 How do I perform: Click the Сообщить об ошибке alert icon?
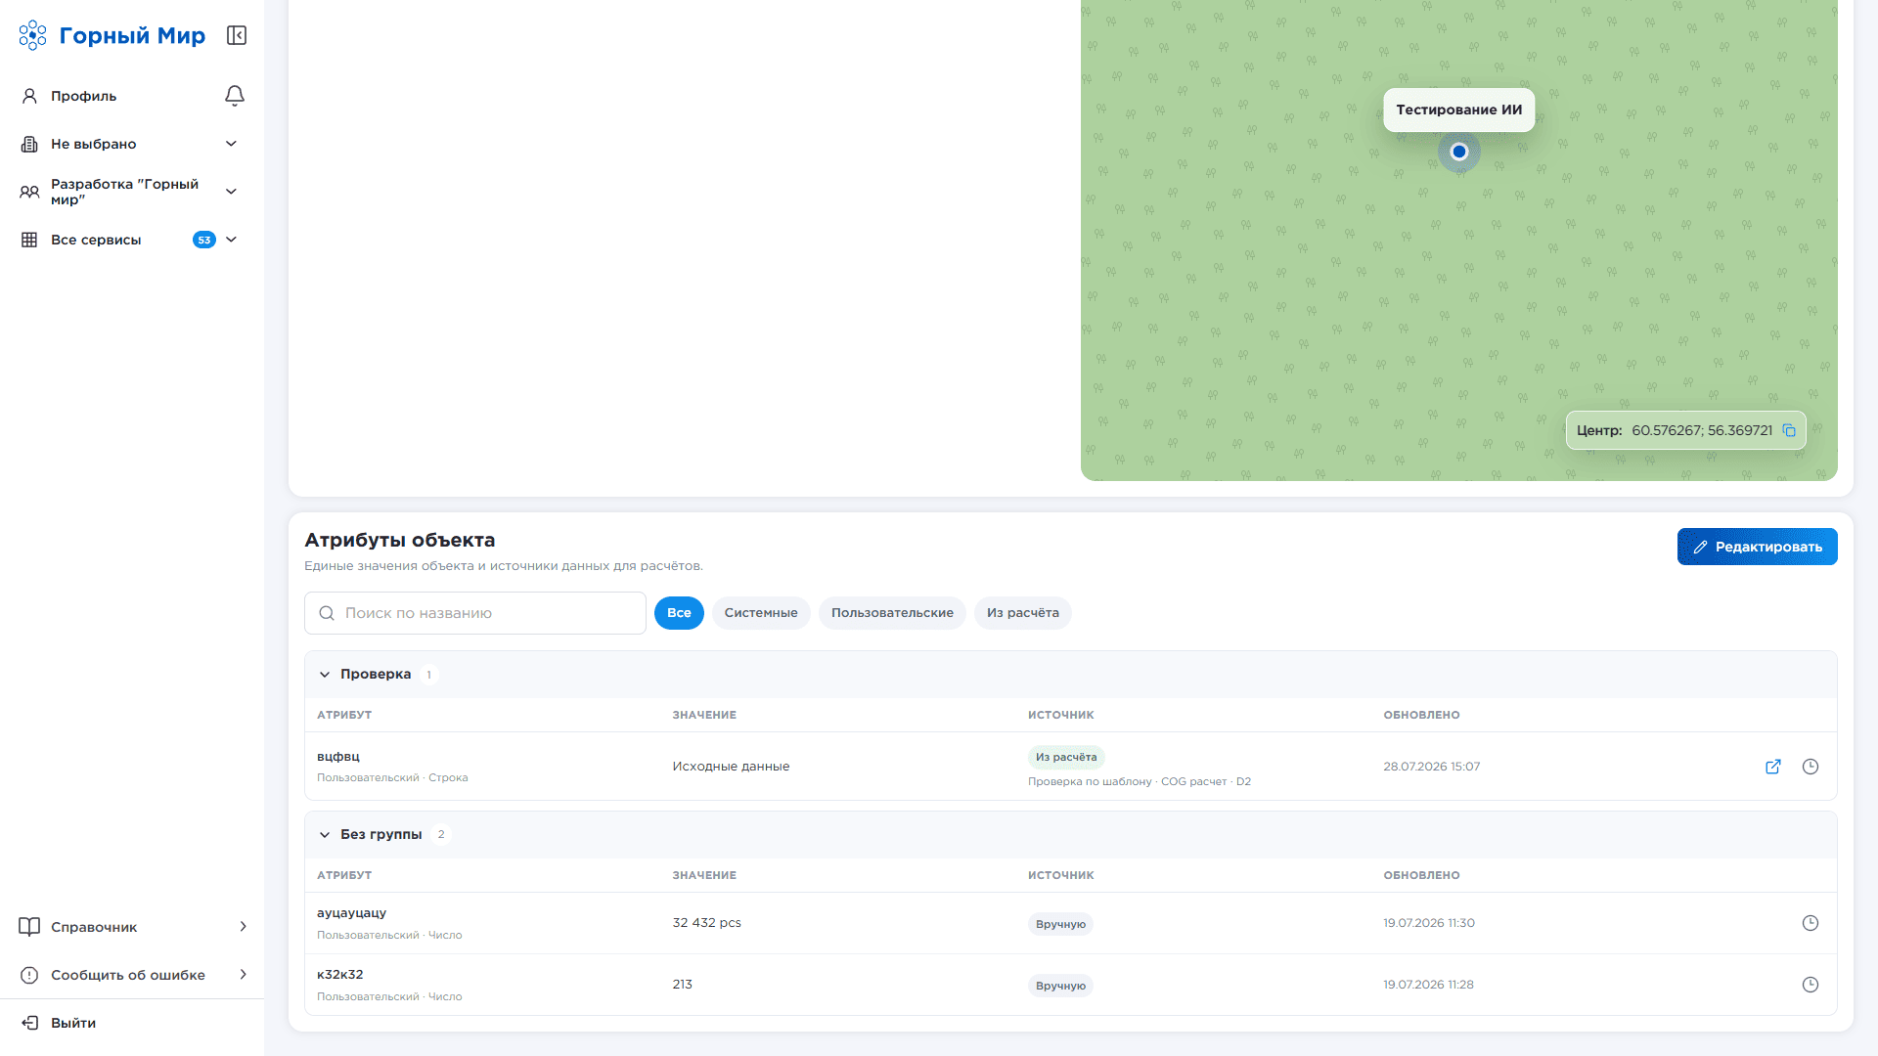click(29, 975)
